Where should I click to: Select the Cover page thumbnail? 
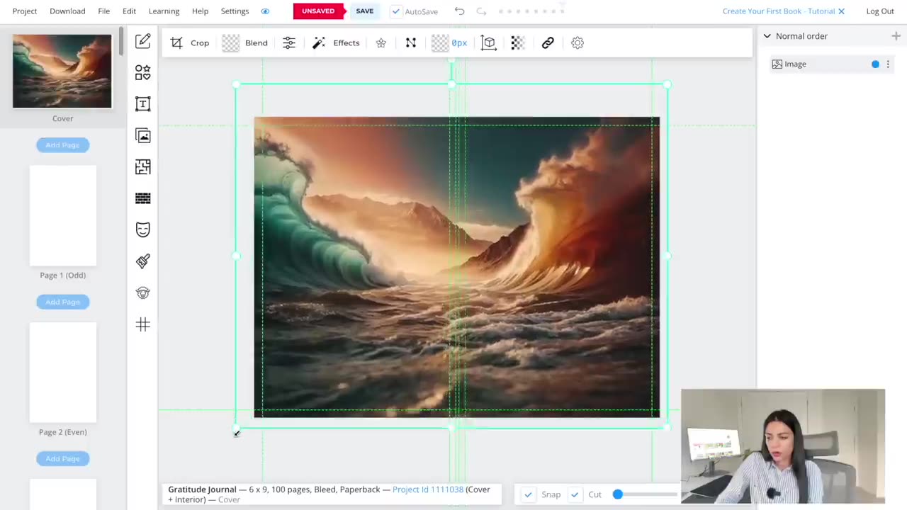pos(62,71)
